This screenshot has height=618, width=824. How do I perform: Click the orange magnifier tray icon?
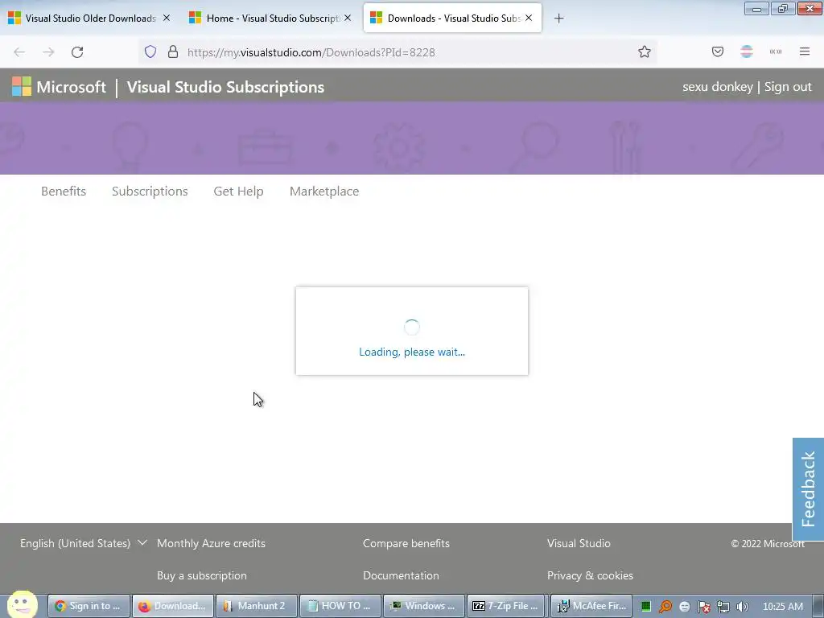[665, 607]
